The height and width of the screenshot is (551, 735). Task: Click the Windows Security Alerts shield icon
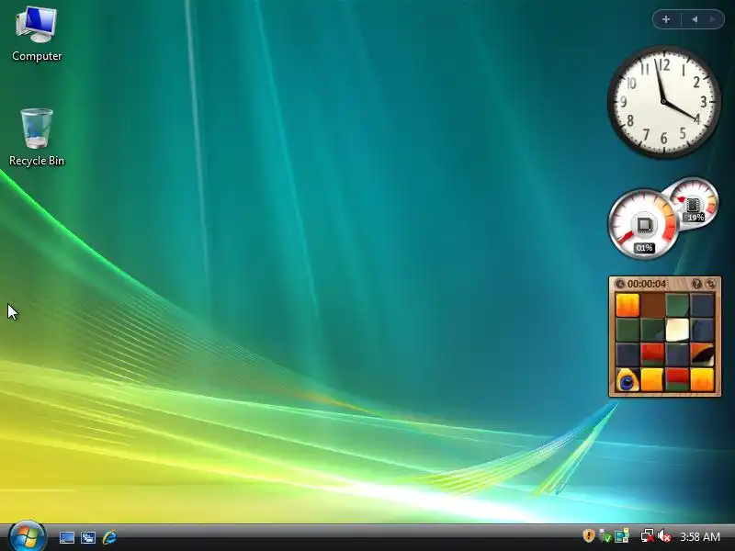[x=589, y=535]
